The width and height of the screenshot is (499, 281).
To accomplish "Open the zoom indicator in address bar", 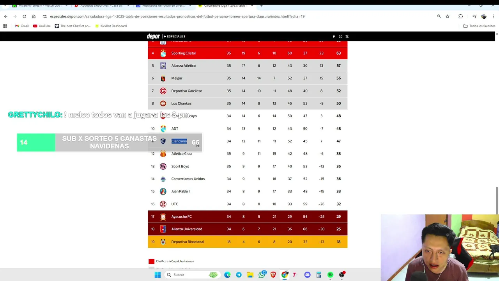I will click(x=439, y=16).
